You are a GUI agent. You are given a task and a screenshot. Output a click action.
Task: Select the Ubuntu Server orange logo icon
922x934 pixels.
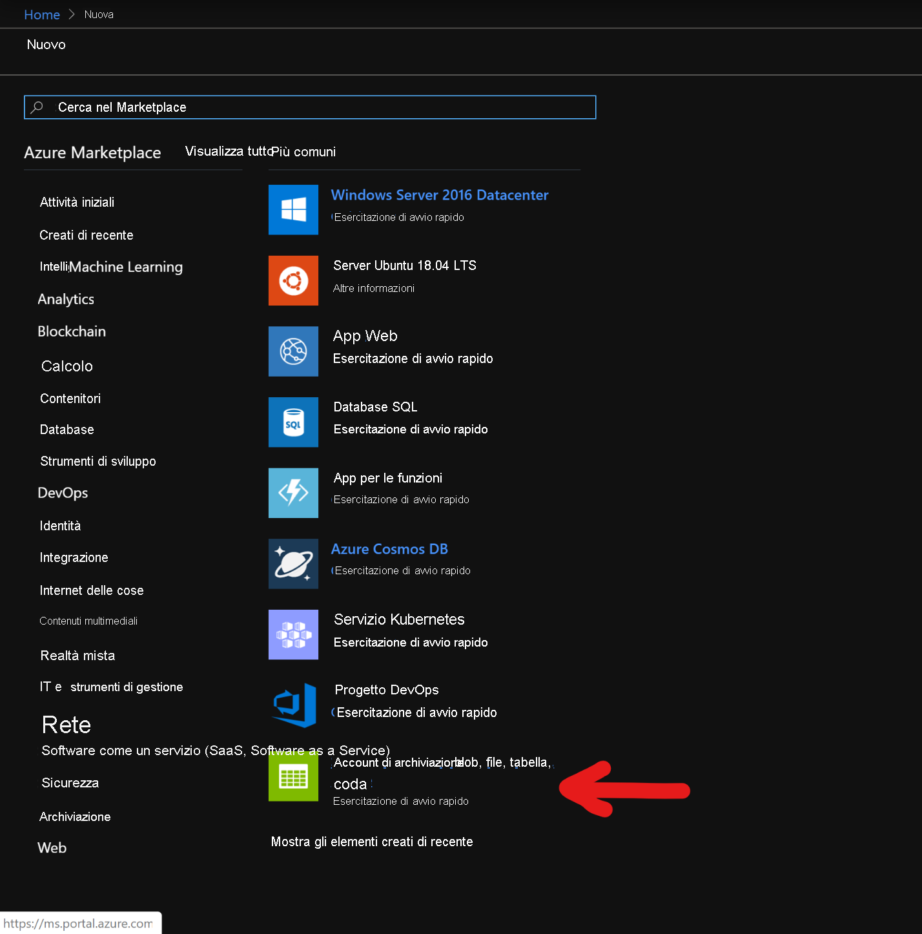pyautogui.click(x=293, y=280)
